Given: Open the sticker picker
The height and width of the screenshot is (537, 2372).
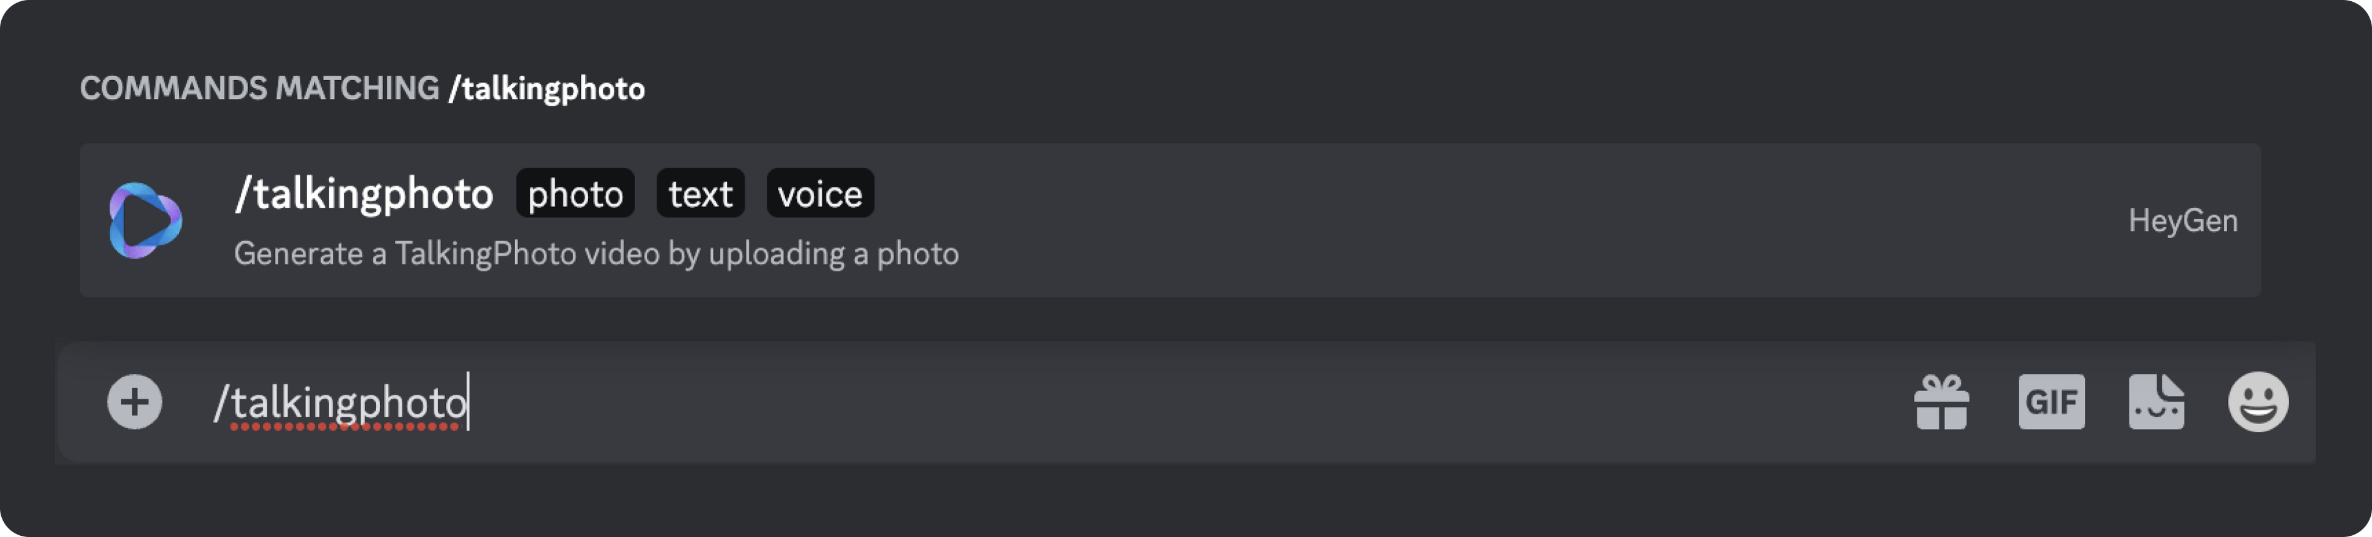Looking at the screenshot, I should coord(2155,402).
